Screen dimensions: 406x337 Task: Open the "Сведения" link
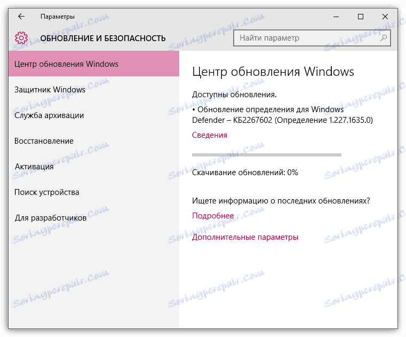coord(210,135)
